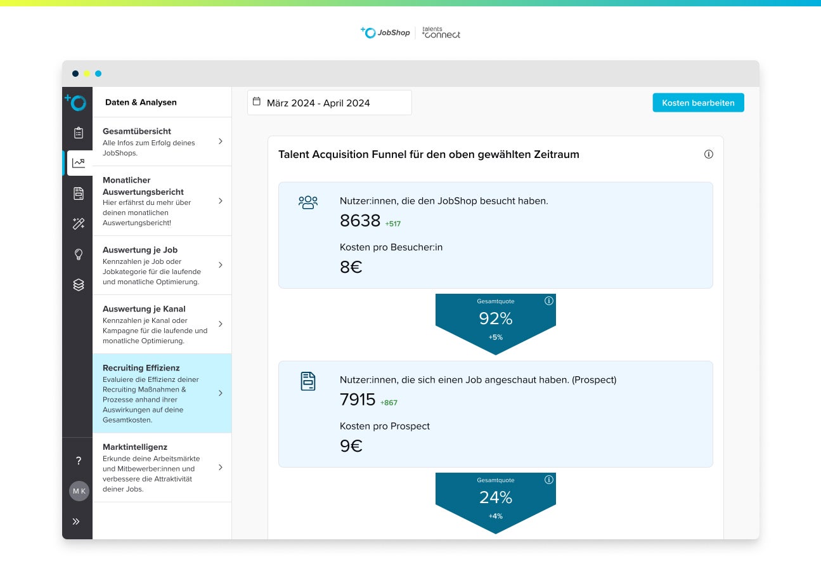Click info icon on 24% Gesamtquote arrow
This screenshot has width=821, height=571.
coord(549,480)
